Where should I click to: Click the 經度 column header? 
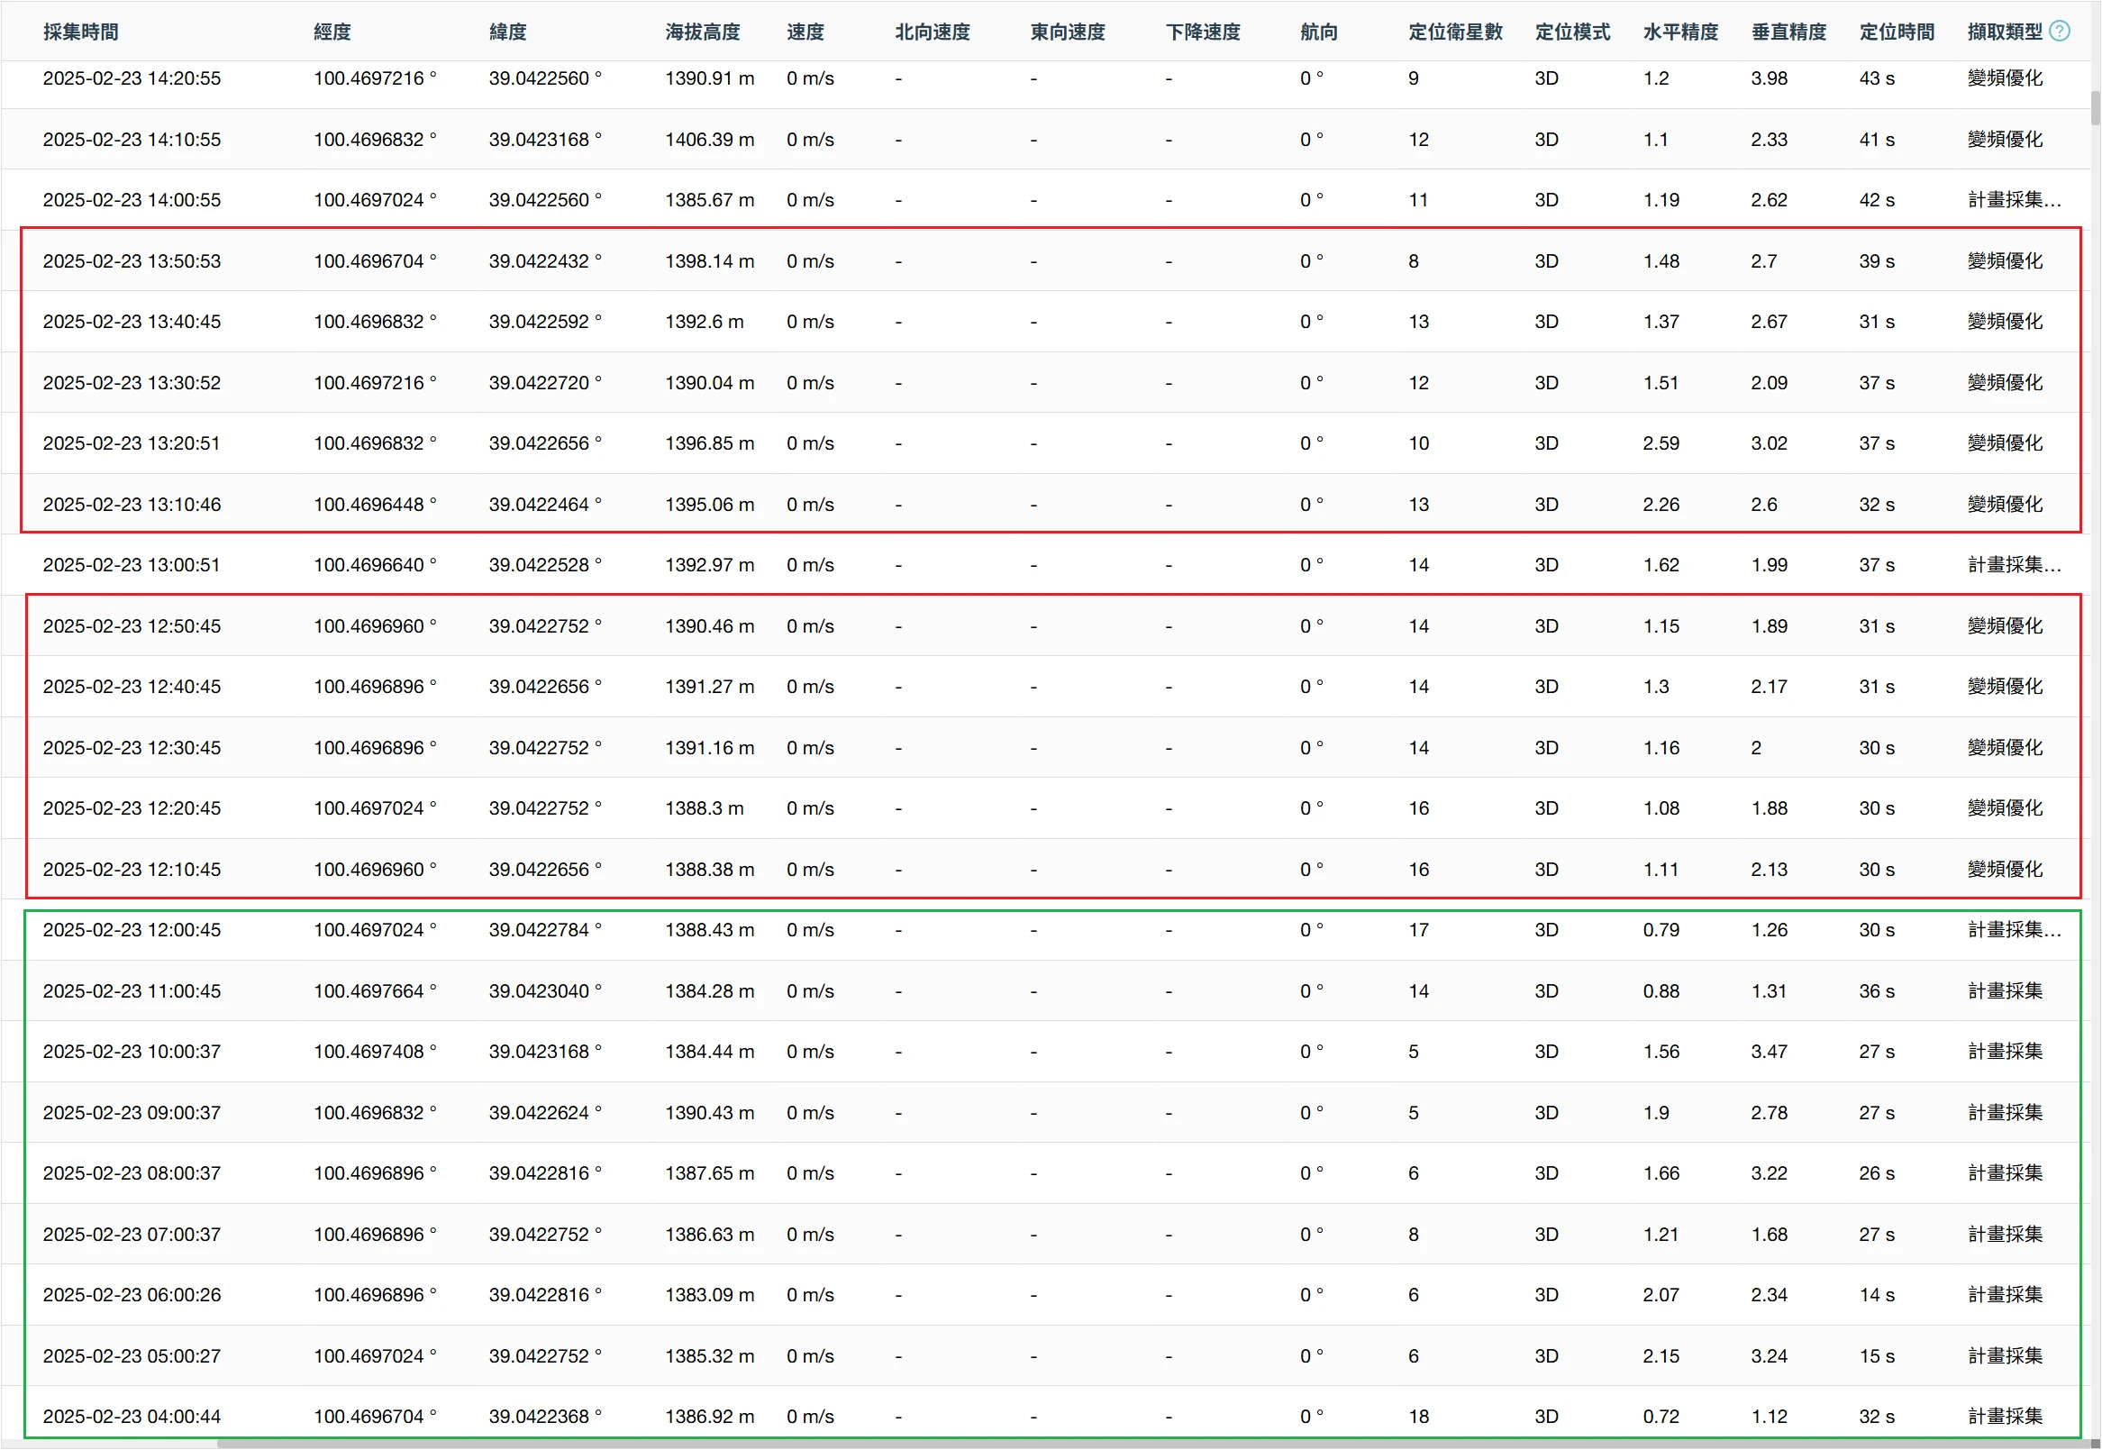pos(332,32)
